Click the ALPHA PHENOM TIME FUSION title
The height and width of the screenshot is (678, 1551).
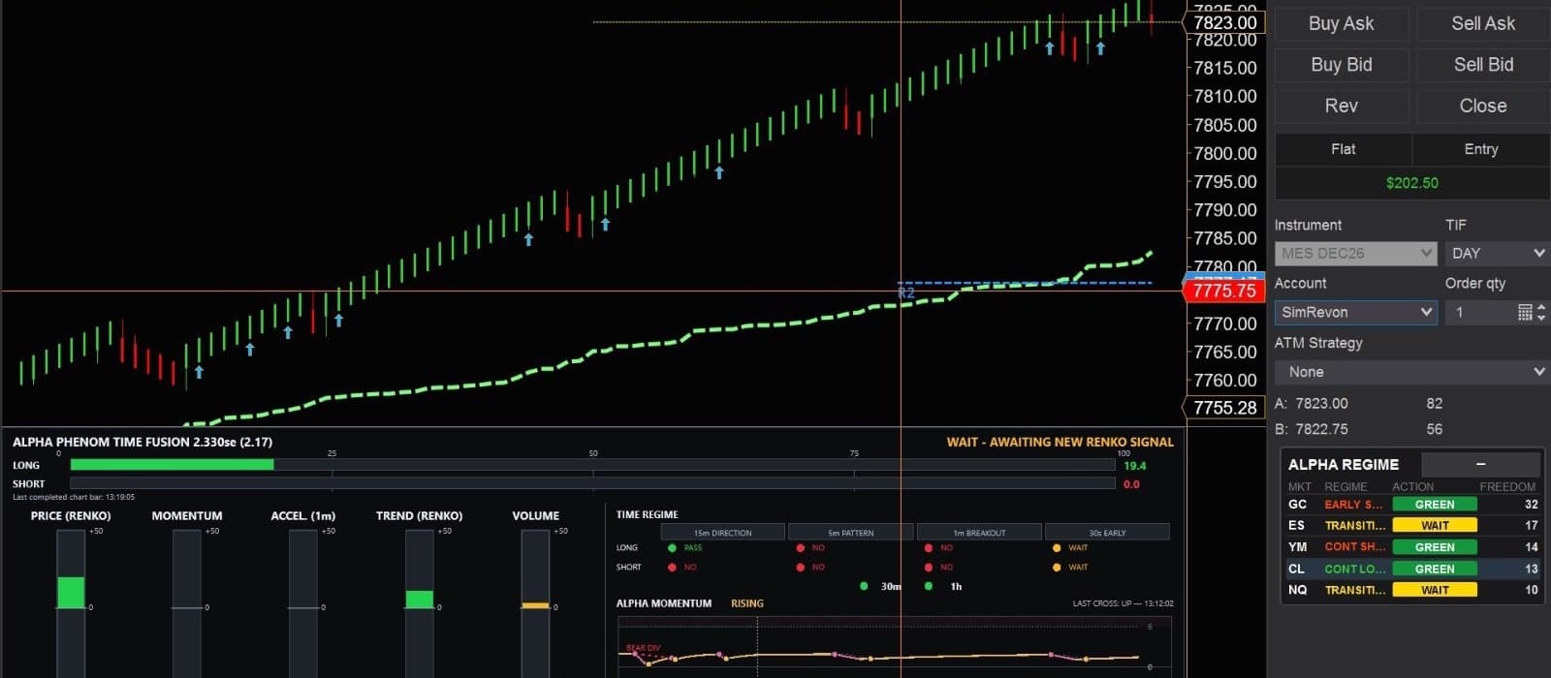[142, 442]
